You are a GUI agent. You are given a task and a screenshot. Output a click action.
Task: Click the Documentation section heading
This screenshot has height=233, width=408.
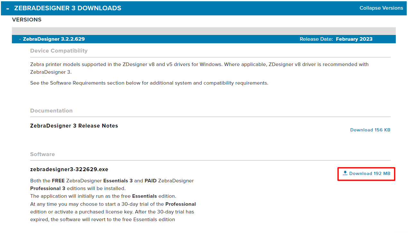(x=51, y=111)
